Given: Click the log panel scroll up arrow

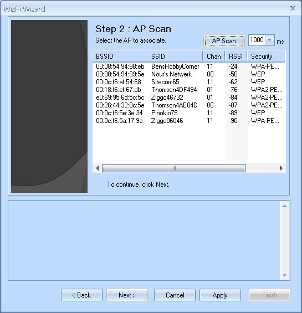Looking at the screenshot, I should tap(284, 206).
